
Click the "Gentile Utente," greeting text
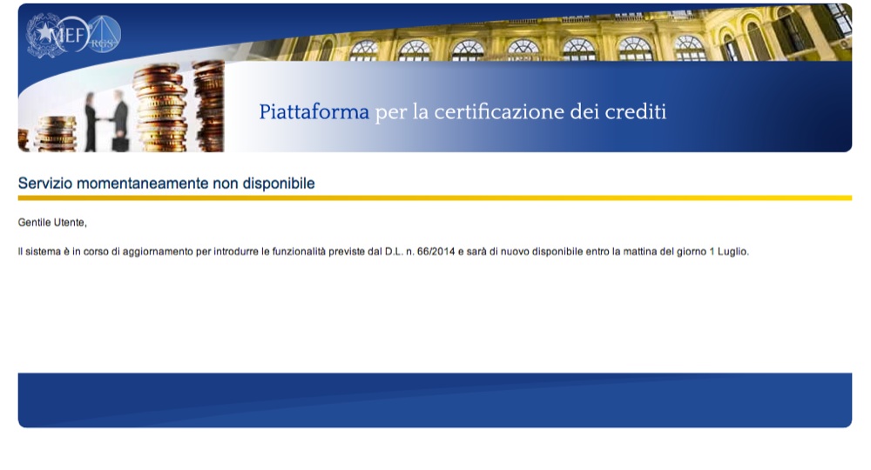[x=52, y=223]
